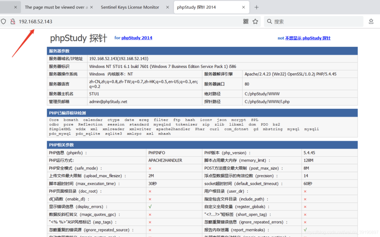380x237 pixels.
Task: Click the probe path C:/phpStudy/WWW/l.php
Action: (x=267, y=102)
